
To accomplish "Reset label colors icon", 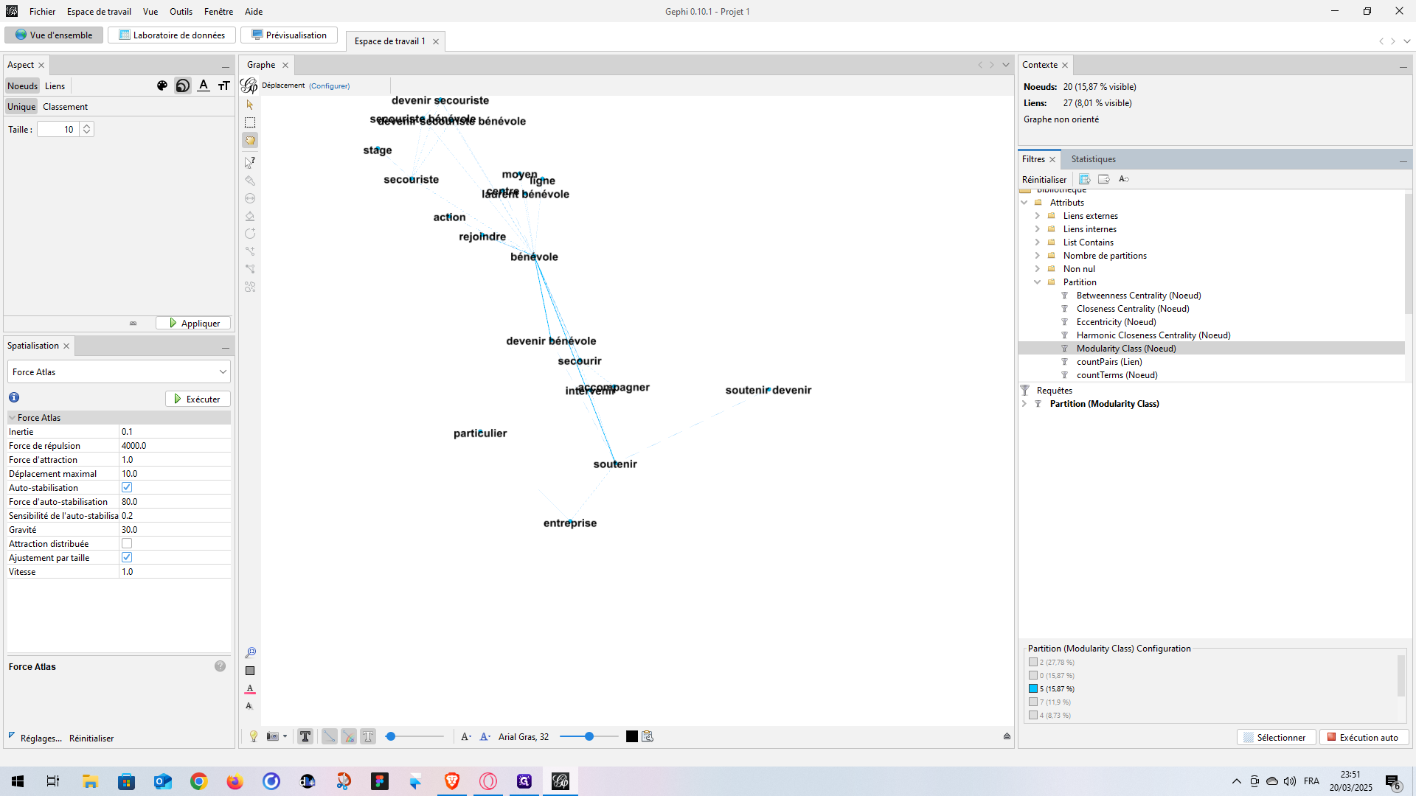I will 250,688.
